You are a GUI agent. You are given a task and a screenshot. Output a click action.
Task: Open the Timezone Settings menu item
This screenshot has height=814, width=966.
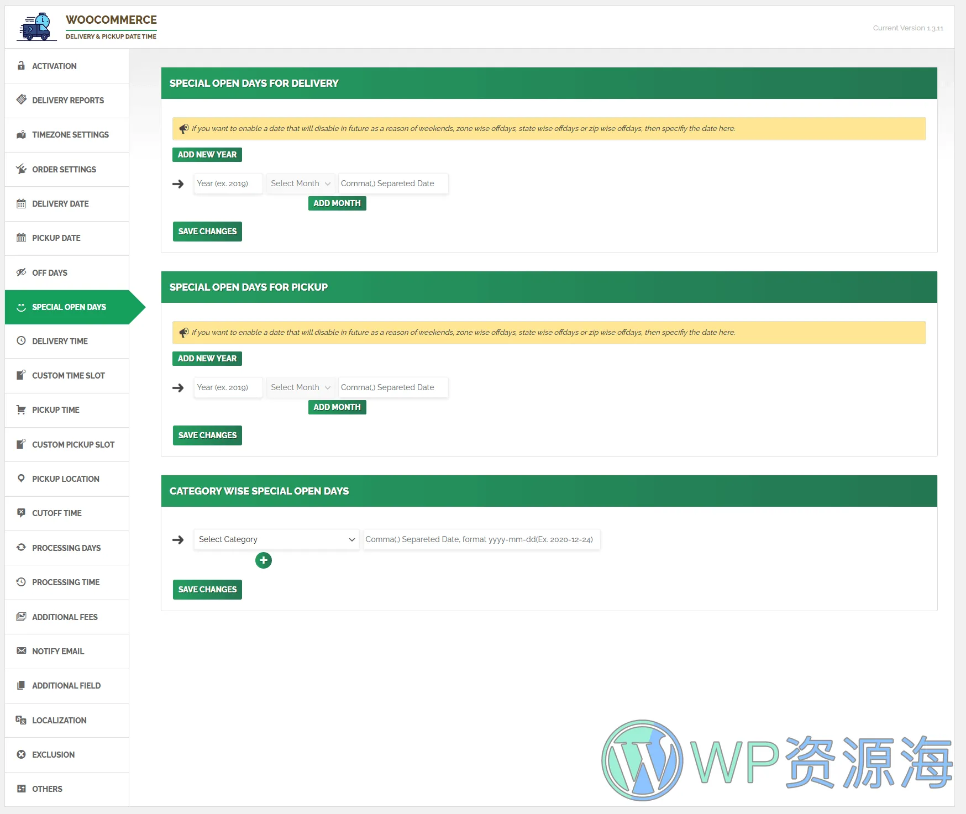click(70, 135)
